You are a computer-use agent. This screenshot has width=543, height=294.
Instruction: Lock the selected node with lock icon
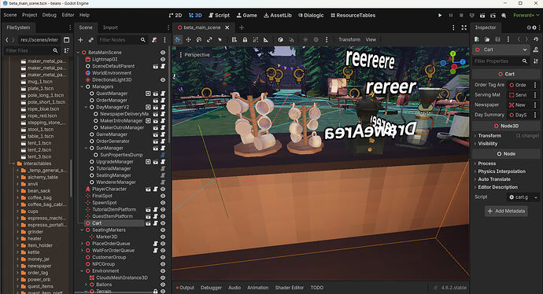[x=245, y=40]
